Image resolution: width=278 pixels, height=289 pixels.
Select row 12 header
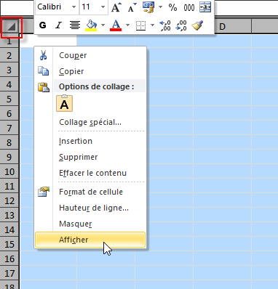click(x=9, y=200)
